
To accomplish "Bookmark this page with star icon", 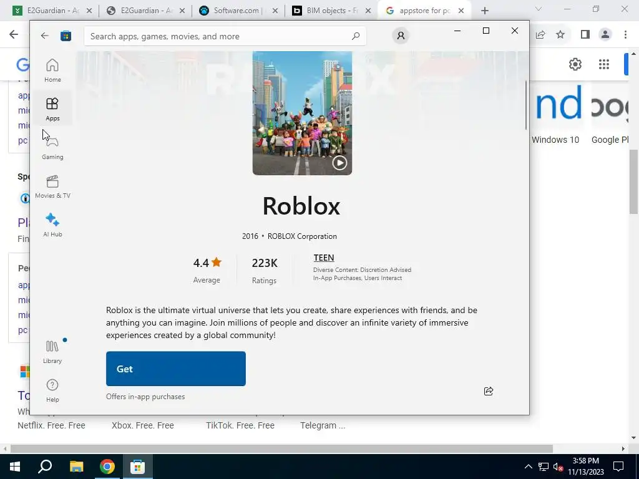I will click(560, 35).
